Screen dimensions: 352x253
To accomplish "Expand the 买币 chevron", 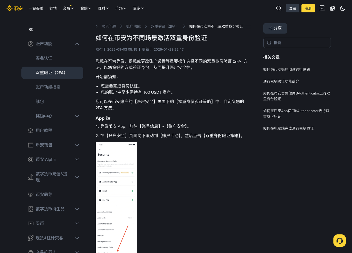I will tap(77, 224).
